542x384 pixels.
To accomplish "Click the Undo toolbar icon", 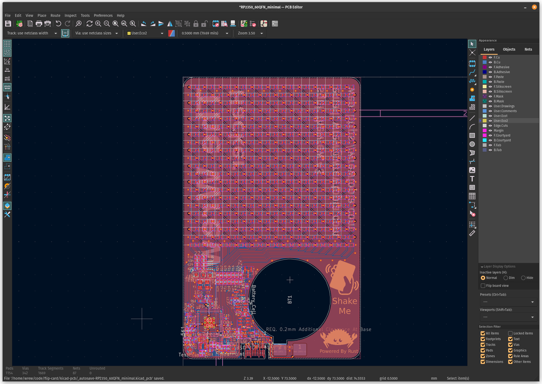I will coord(59,23).
